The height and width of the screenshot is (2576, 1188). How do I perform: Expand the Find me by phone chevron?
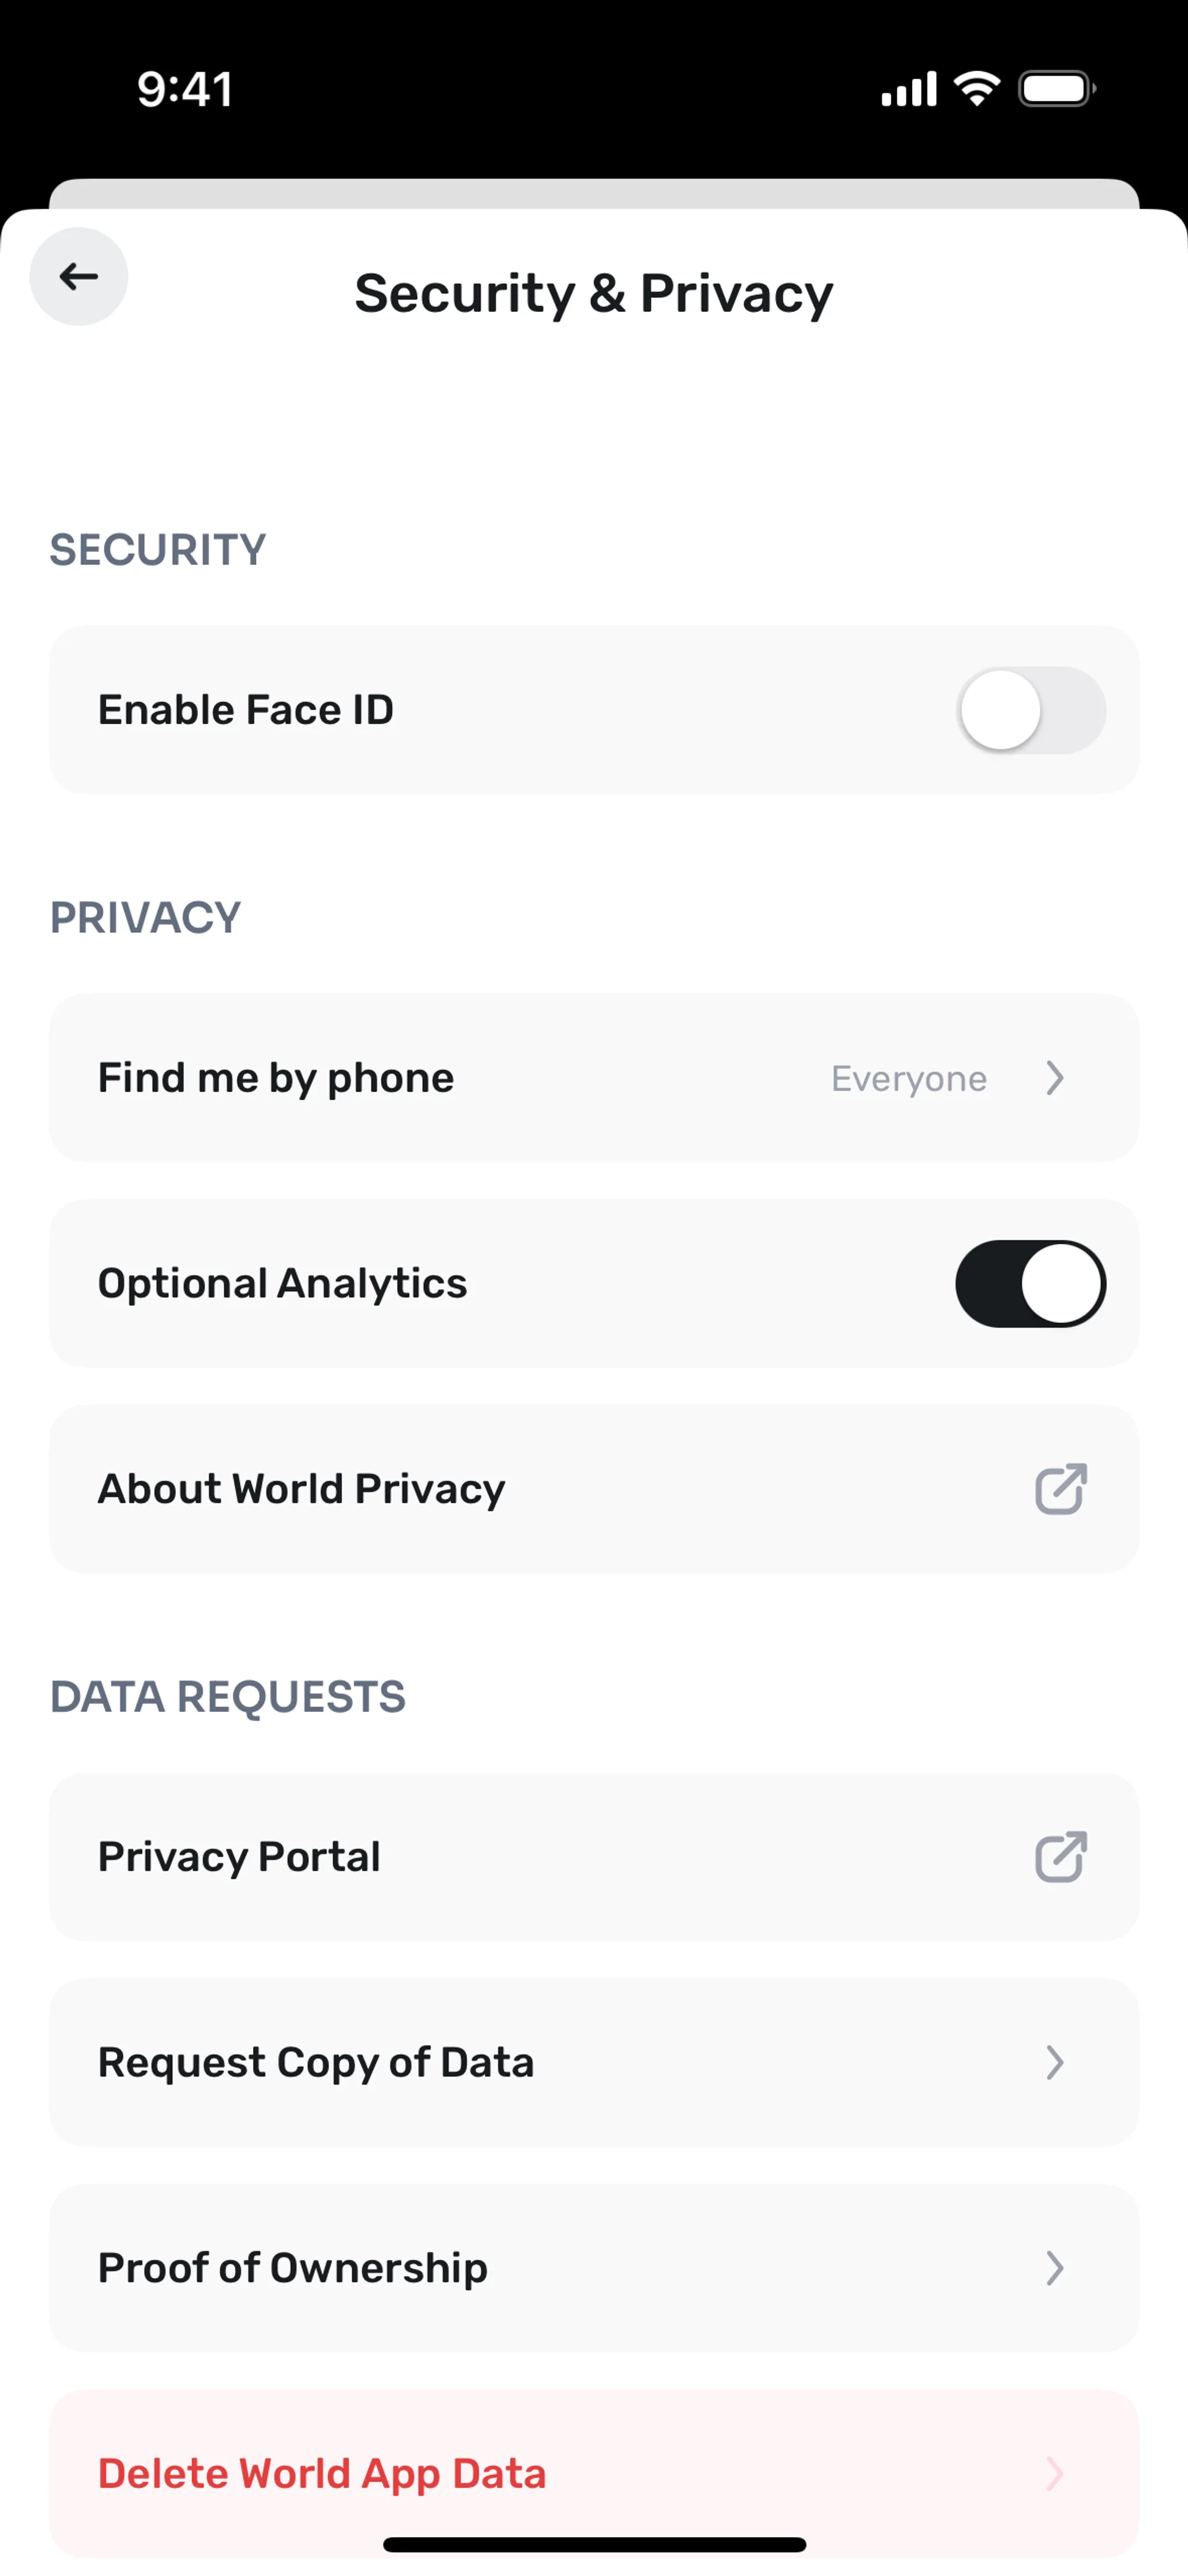1055,1078
